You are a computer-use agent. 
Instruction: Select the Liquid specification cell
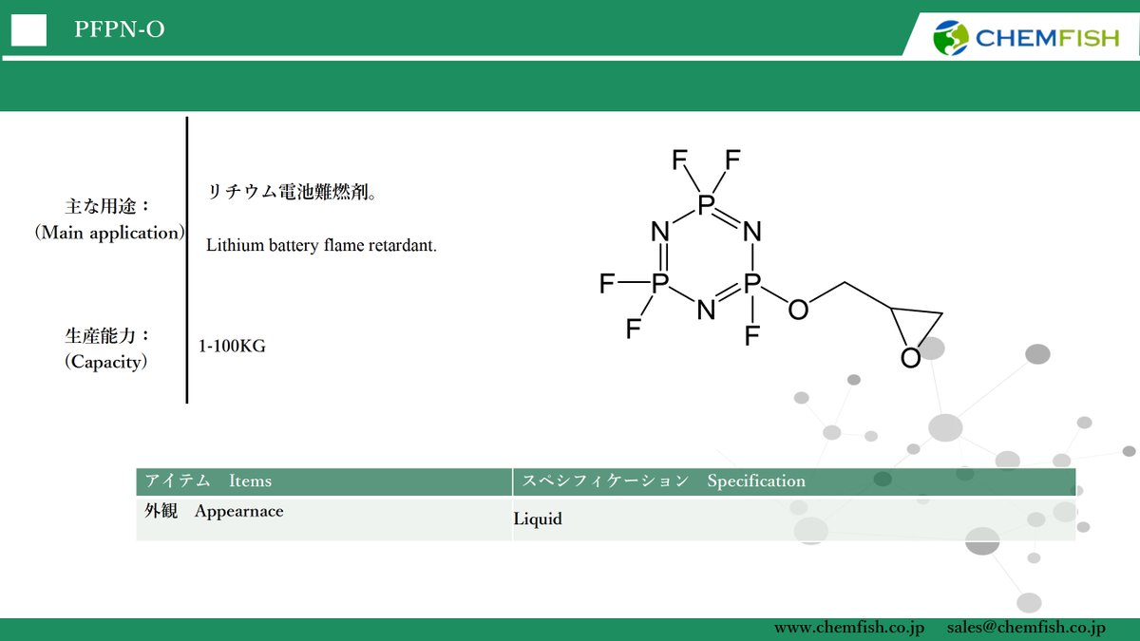coord(794,519)
